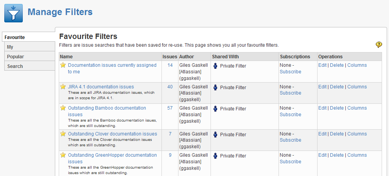The width and height of the screenshot is (389, 176).
Task: Open the yellow help icon
Action: coord(379,45)
